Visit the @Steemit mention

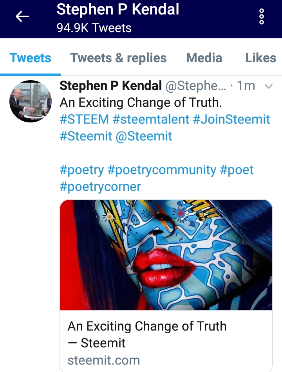point(144,136)
